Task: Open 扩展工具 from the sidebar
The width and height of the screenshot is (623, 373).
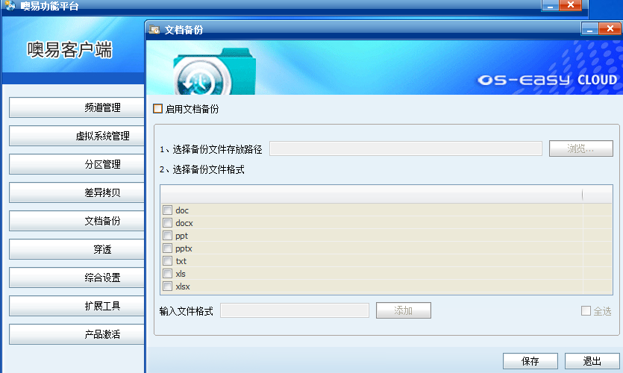Action: (x=76, y=306)
